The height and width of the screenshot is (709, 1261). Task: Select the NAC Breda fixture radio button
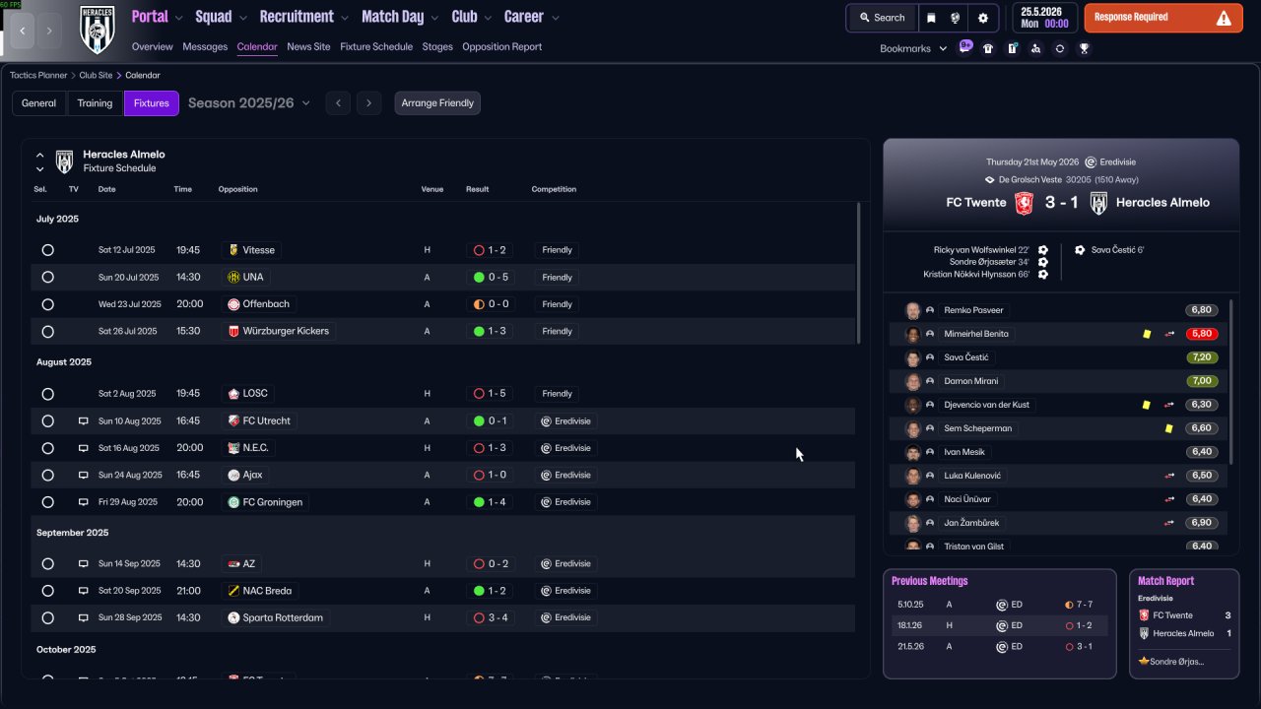[x=47, y=591]
